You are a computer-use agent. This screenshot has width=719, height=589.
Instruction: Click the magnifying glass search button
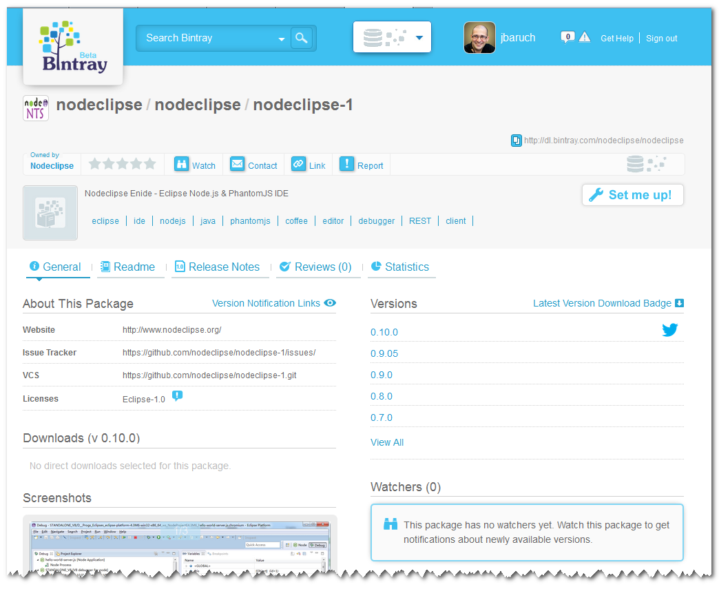pos(301,39)
